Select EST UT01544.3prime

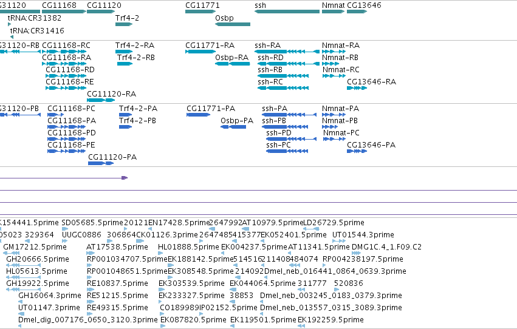[x=363, y=235]
